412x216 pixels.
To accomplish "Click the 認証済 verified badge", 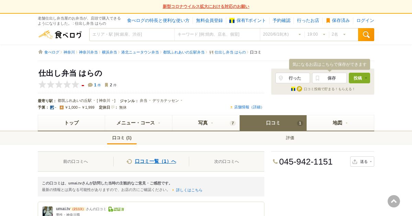I will tap(116, 209).
